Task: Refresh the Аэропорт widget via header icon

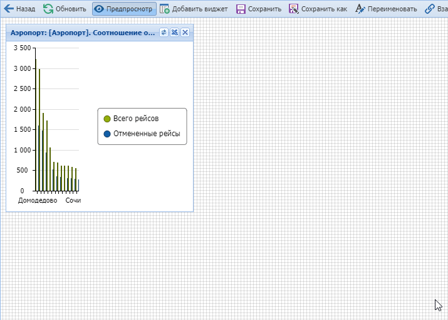Action: [164, 33]
